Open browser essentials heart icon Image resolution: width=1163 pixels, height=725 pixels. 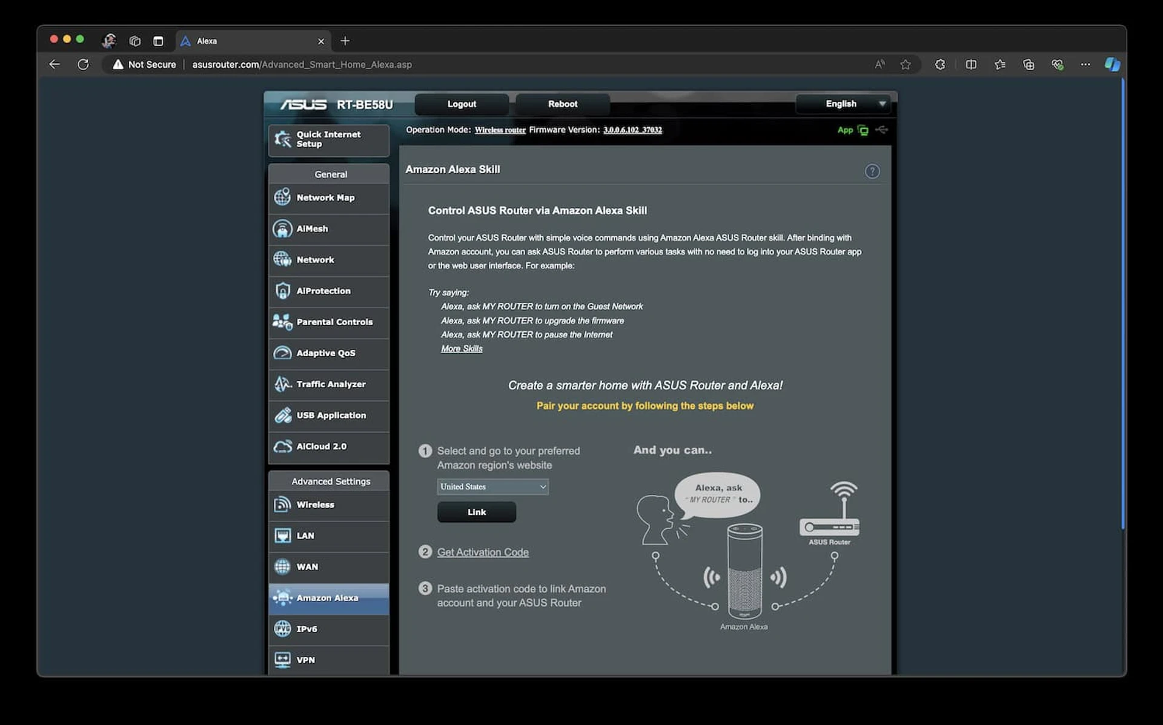(1057, 64)
